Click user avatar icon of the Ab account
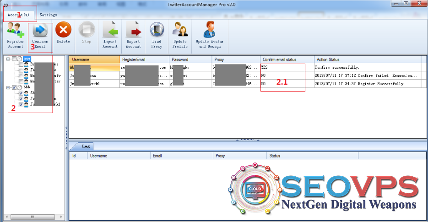This screenshot has width=428, height=222. click(26, 93)
